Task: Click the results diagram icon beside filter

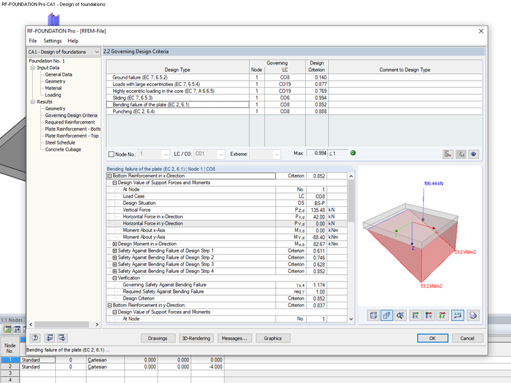Action: 448,154
